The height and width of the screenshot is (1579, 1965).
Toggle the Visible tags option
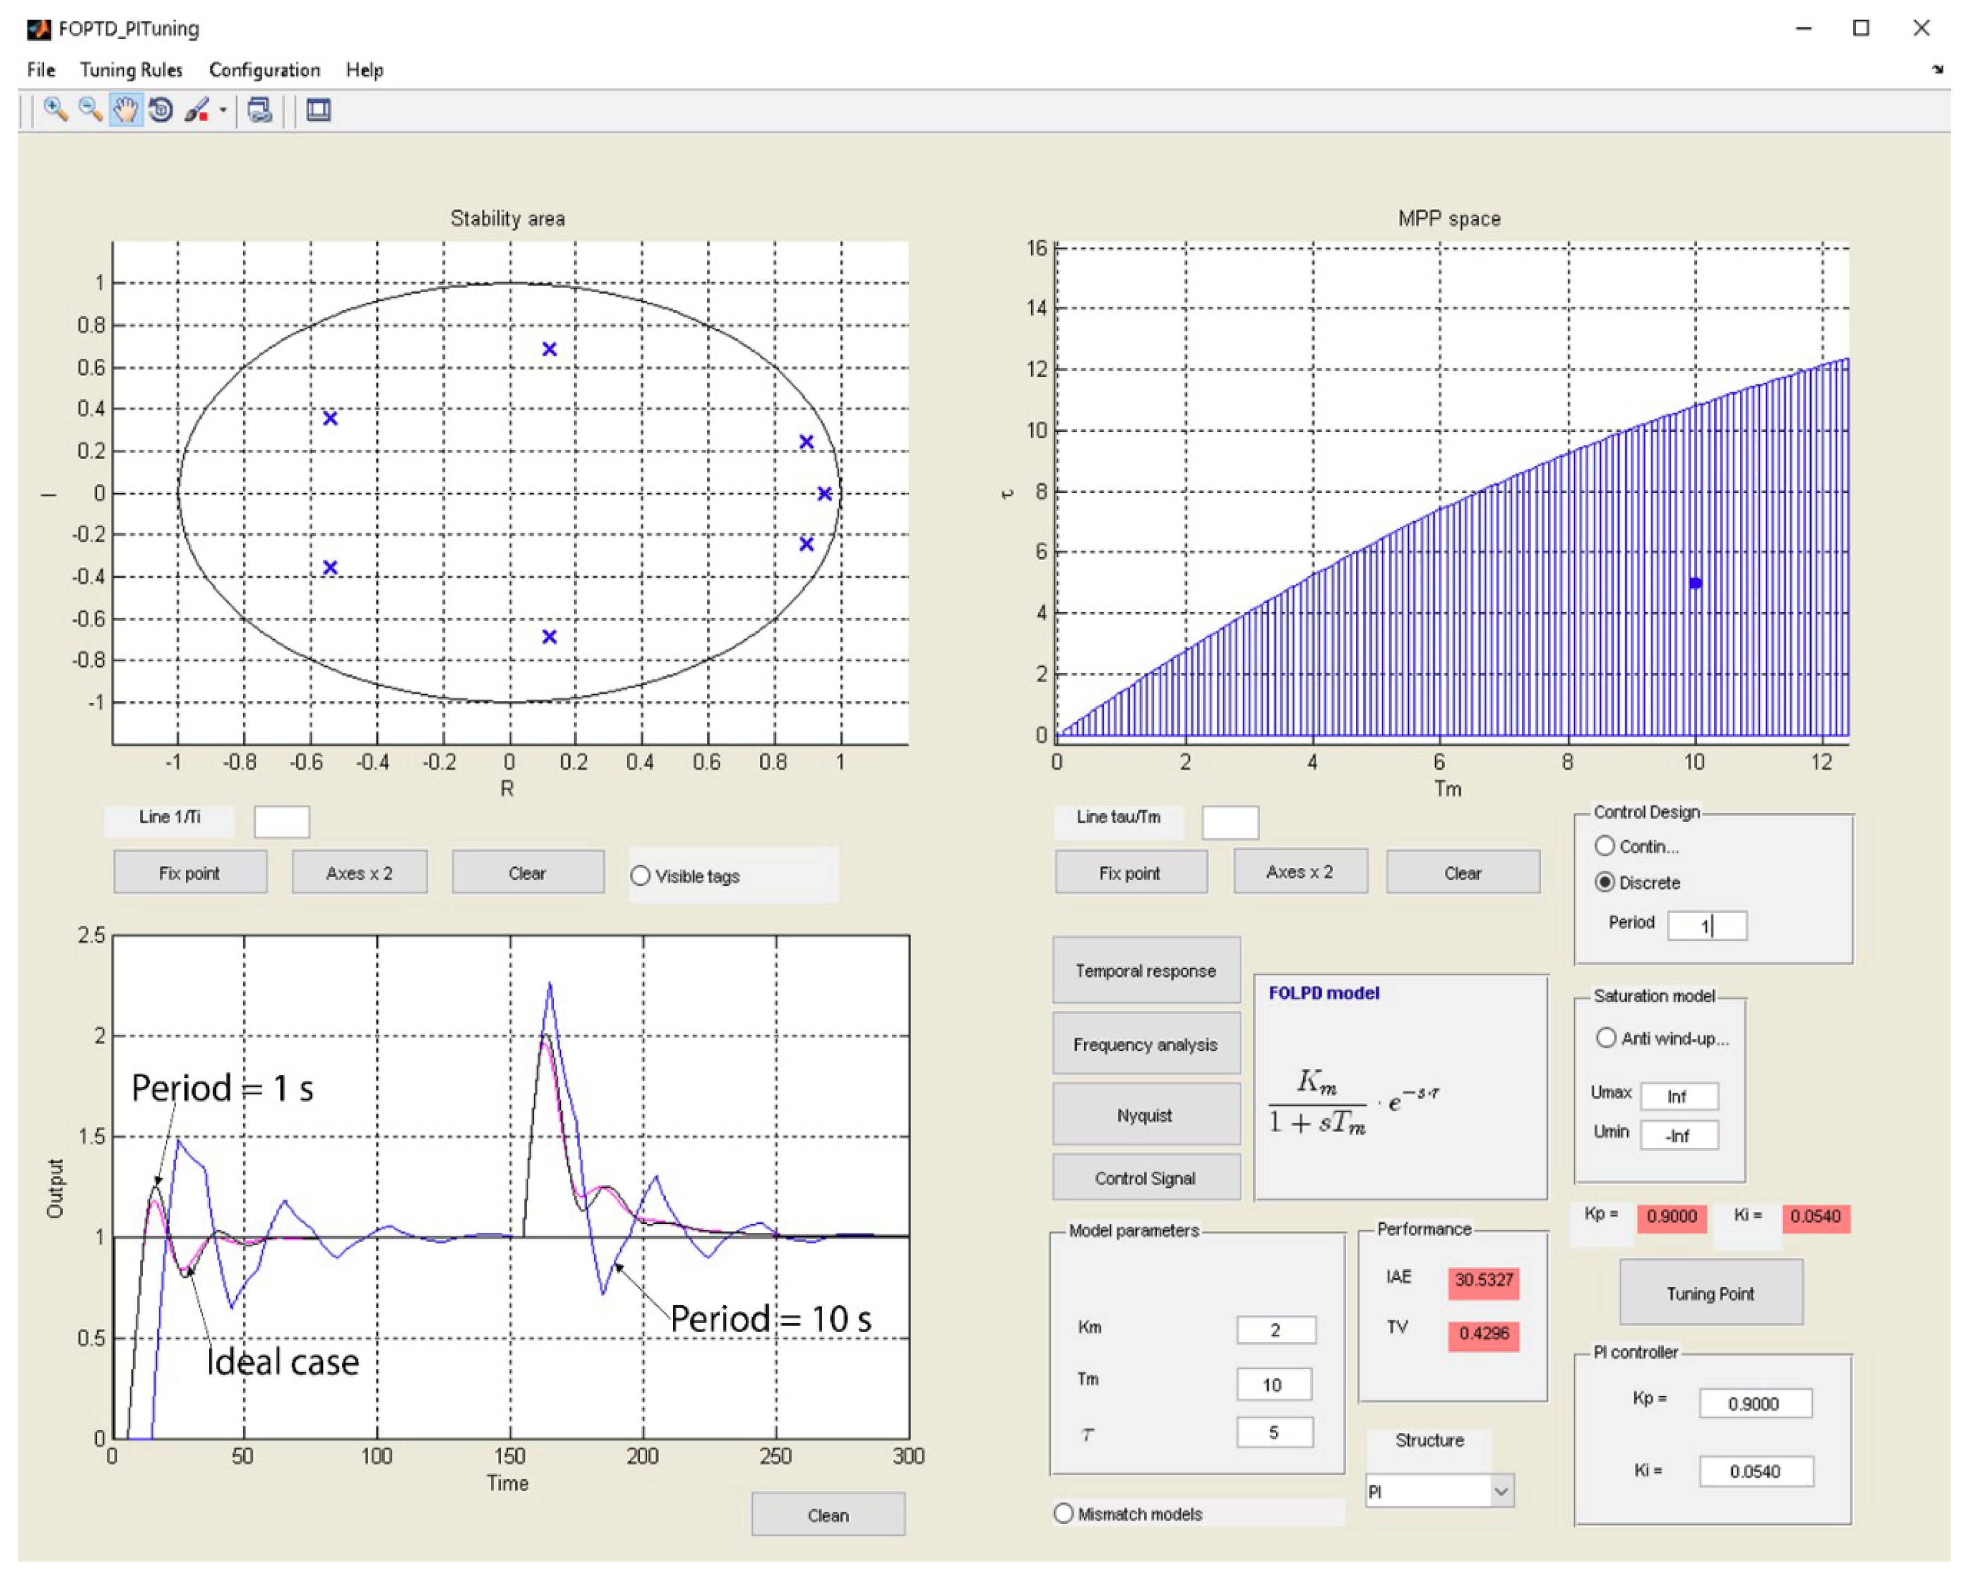[x=641, y=876]
